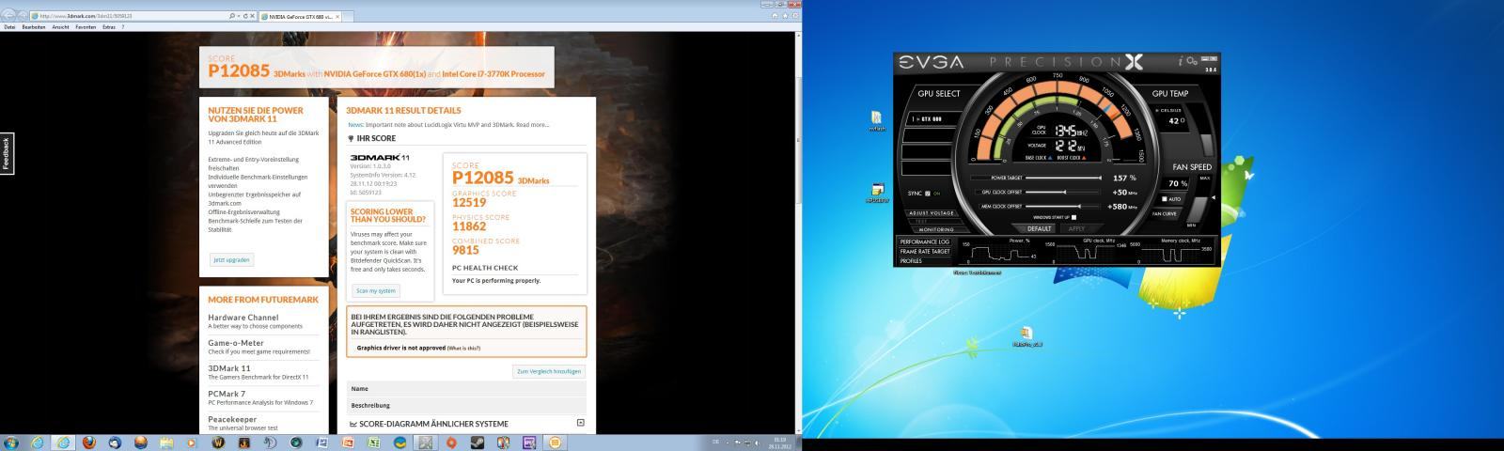This screenshot has width=1504, height=451.
Task: Toggle Windows Start Up checkbox
Action: click(x=1073, y=218)
